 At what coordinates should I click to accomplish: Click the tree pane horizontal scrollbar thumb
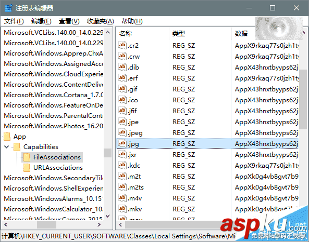(x=46, y=224)
